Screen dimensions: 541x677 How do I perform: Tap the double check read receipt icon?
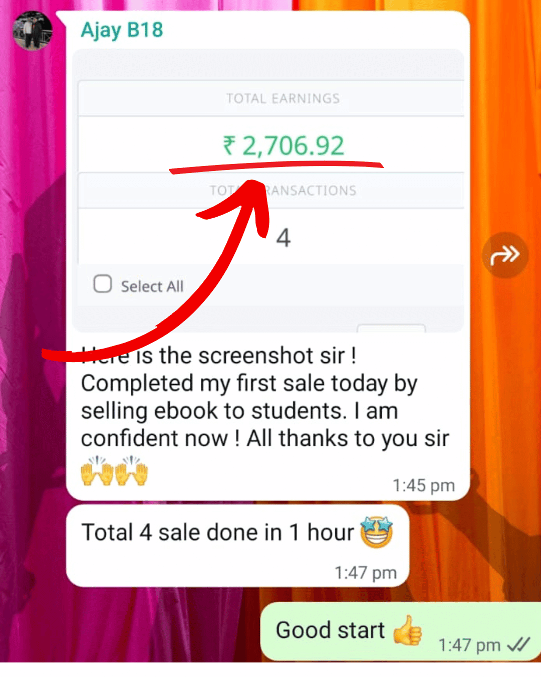pos(518,644)
